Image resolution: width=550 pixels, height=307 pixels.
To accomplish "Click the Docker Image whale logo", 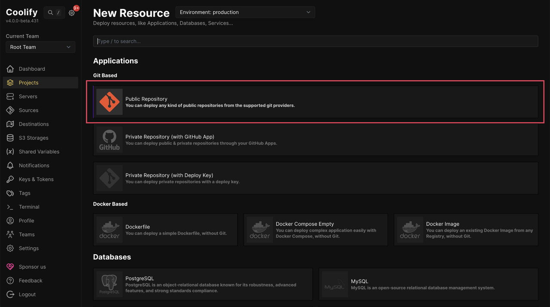I will coord(410,230).
